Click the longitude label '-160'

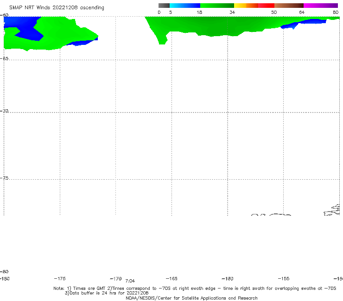pyautogui.click(x=228, y=279)
